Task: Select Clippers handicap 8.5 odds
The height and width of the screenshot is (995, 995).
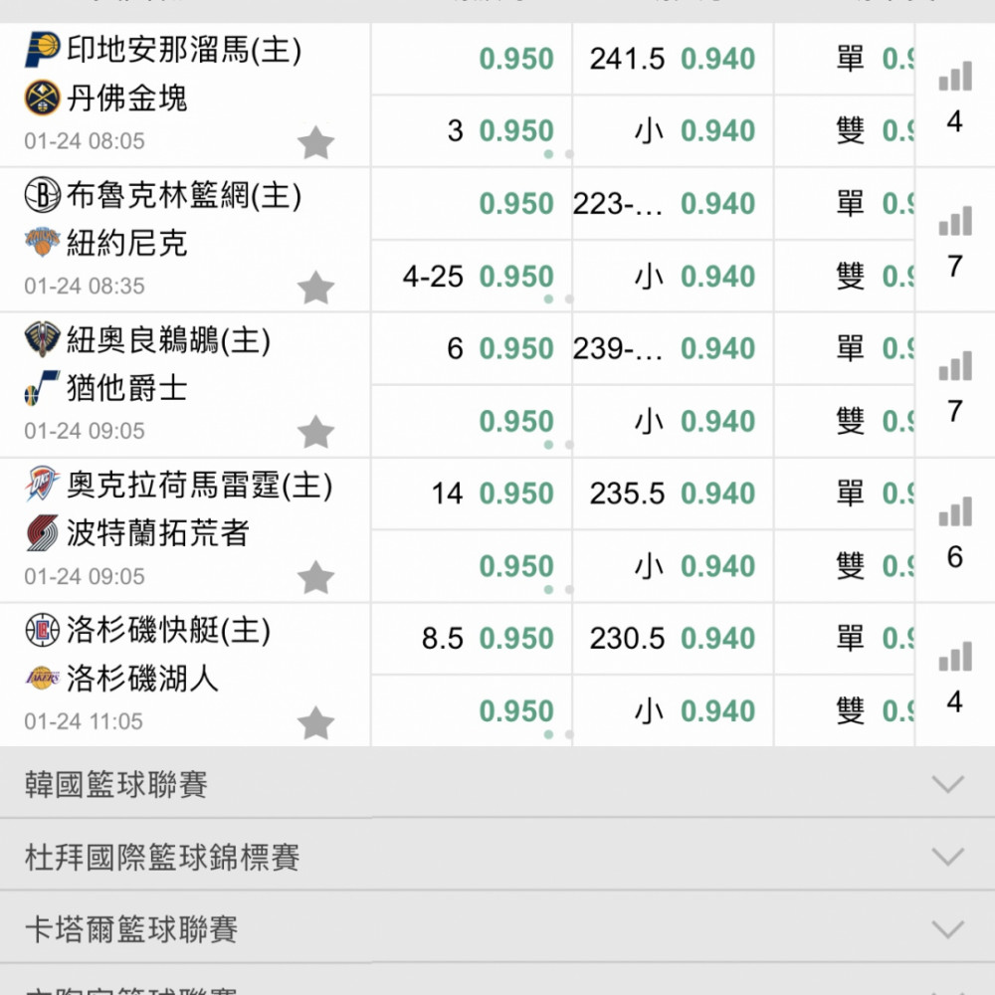Action: click(515, 639)
